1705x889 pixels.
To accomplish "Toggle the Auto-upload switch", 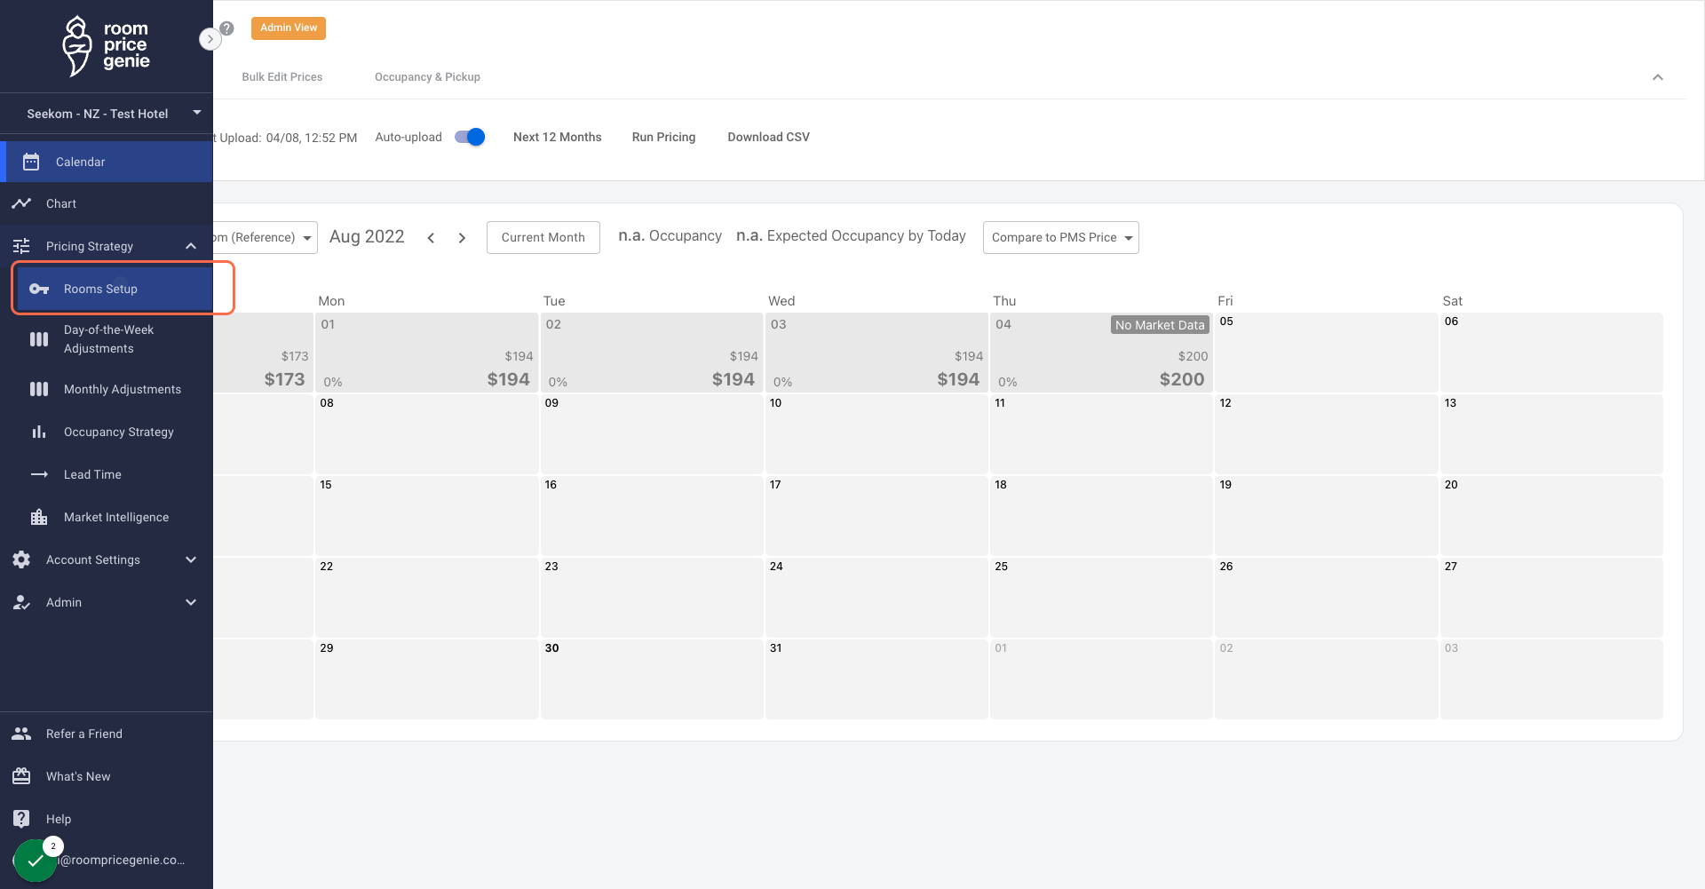I will coord(470,137).
